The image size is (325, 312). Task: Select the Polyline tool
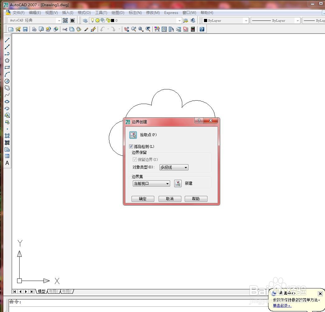click(7, 54)
